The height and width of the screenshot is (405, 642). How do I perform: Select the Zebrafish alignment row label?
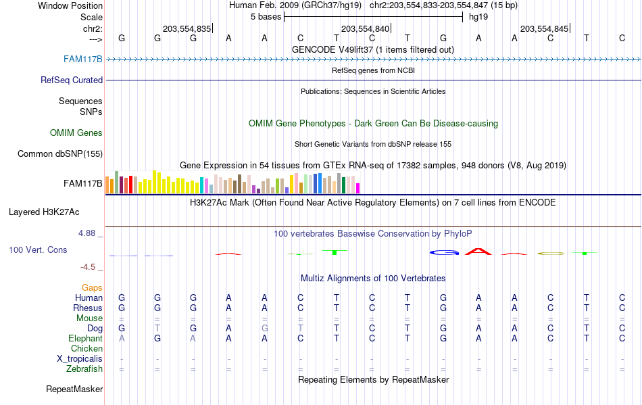pos(84,368)
